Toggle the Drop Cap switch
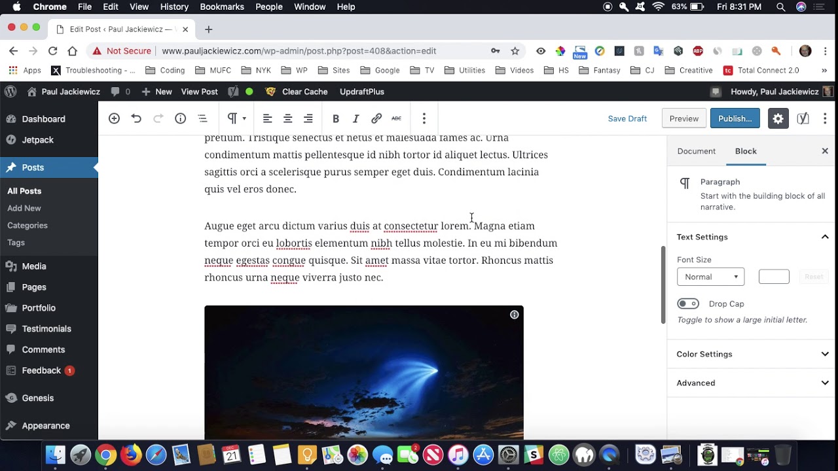This screenshot has height=471, width=838. click(688, 304)
